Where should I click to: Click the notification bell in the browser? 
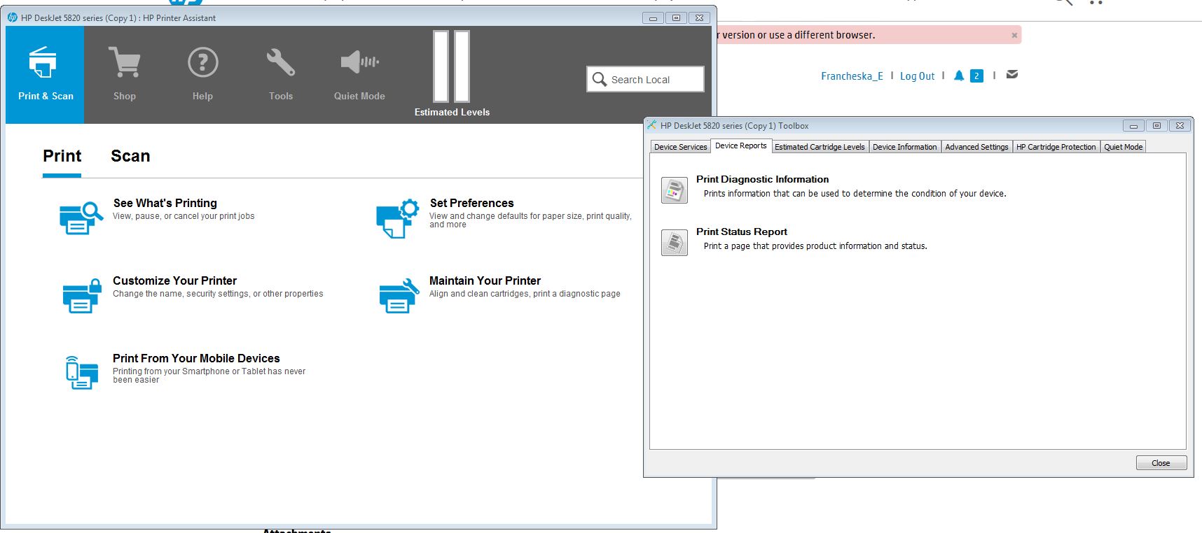tap(959, 76)
